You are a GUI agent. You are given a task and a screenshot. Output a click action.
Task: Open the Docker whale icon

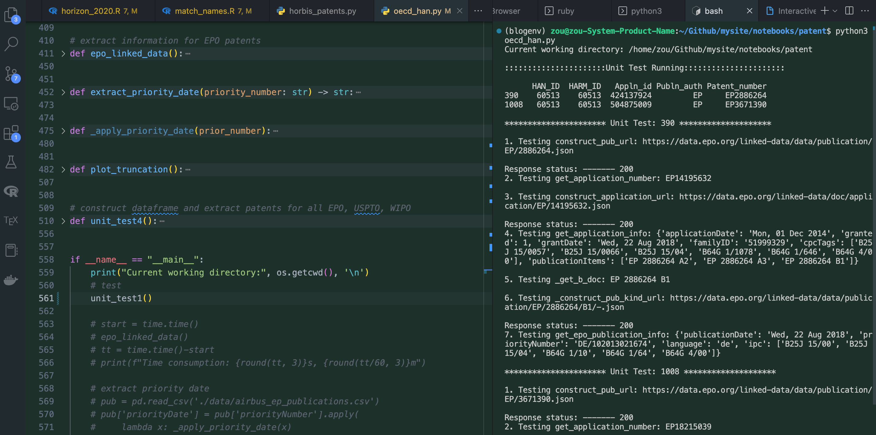click(11, 280)
